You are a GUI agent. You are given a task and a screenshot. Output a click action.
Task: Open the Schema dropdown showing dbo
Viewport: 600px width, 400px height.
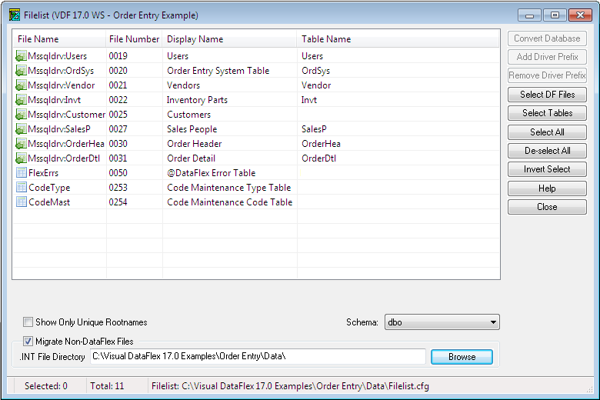(442, 322)
